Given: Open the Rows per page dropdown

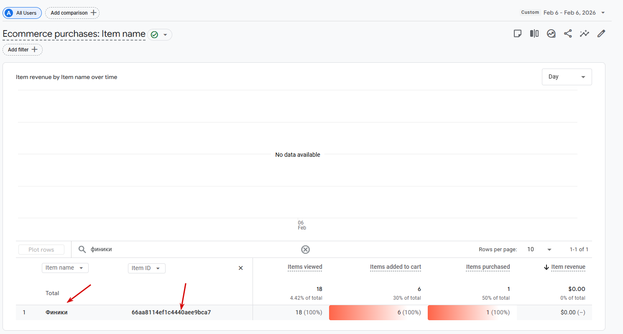Looking at the screenshot, I should (x=539, y=250).
